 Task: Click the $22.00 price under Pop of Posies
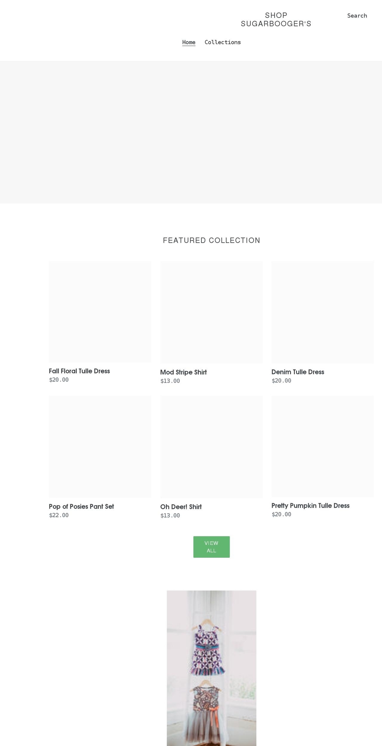pyautogui.click(x=59, y=515)
